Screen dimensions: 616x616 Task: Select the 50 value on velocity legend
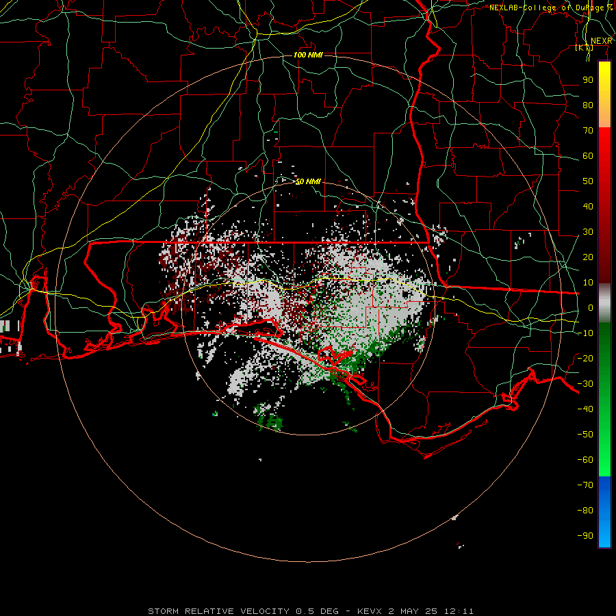point(588,181)
